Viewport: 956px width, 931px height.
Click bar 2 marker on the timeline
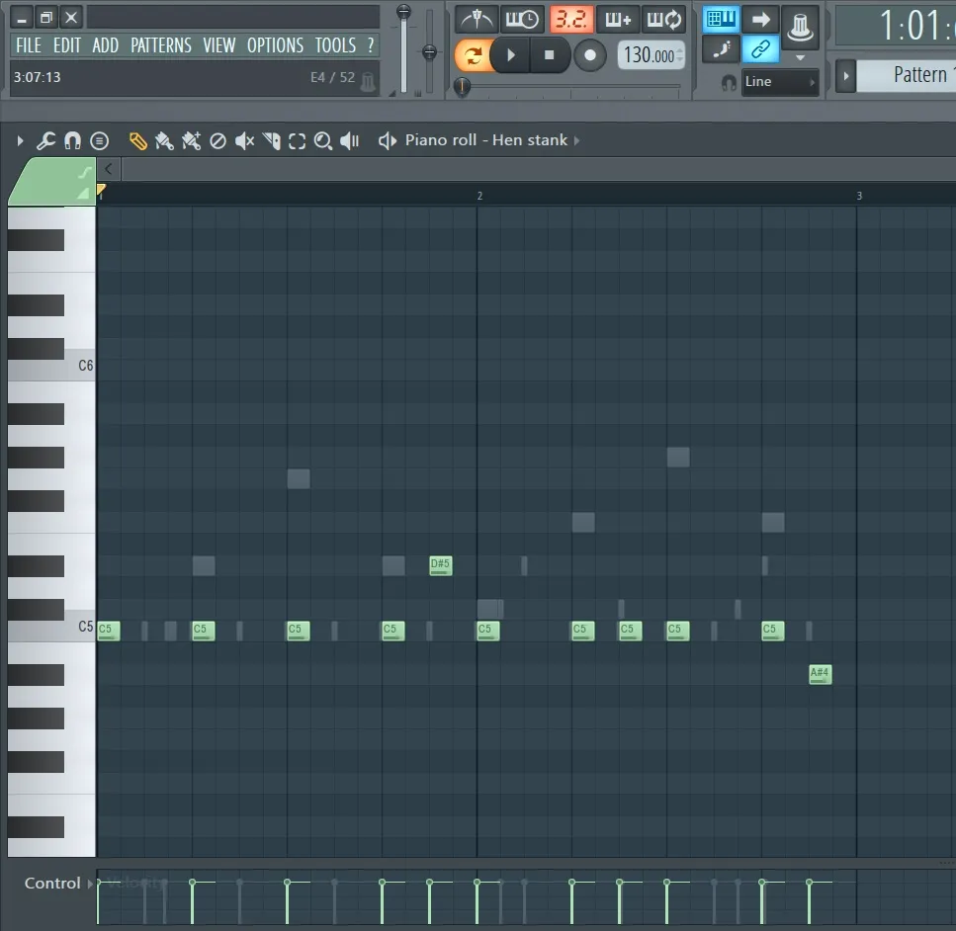[x=479, y=196]
